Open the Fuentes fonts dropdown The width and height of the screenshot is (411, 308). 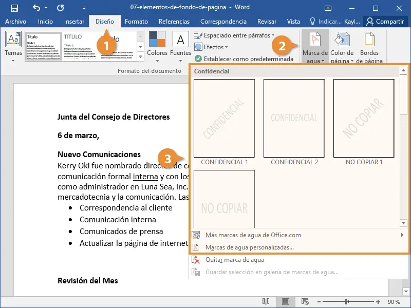pos(181,46)
